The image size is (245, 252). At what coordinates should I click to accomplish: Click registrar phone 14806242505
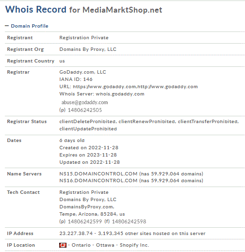pos(85,110)
